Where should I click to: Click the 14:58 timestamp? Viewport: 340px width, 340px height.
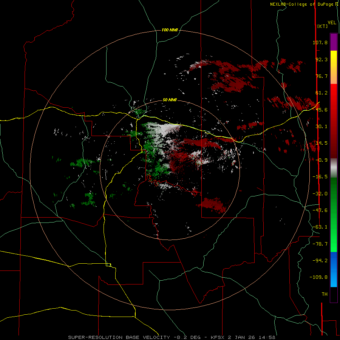click(268, 337)
